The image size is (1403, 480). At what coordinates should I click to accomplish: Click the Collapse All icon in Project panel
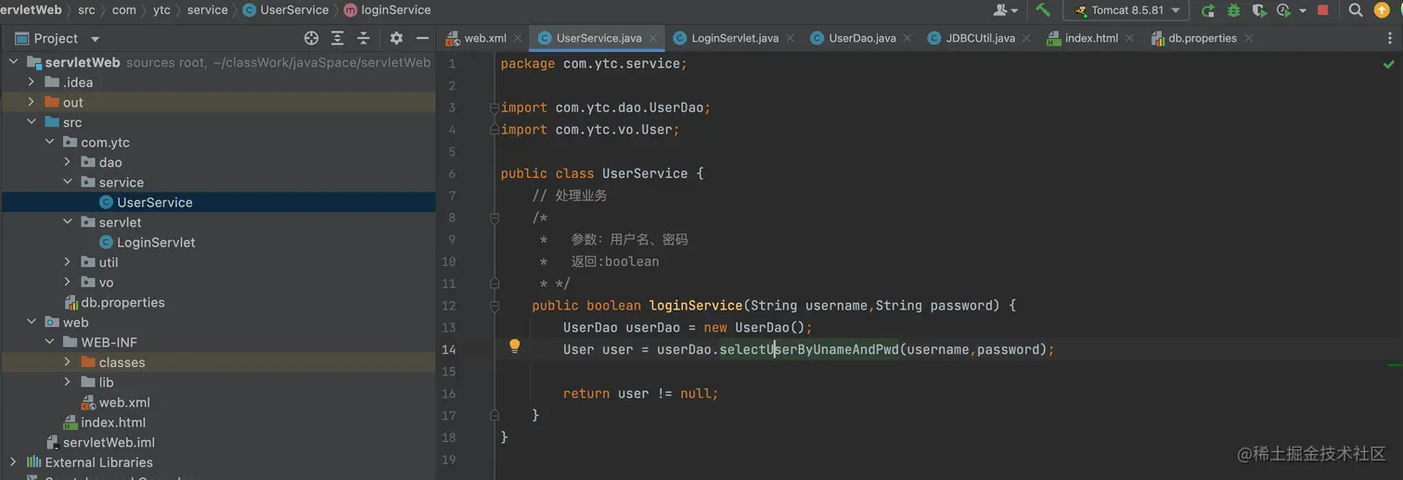pos(363,38)
